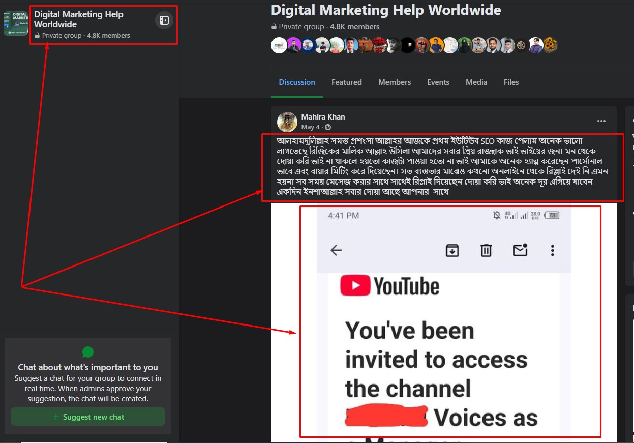Collapse the sidebar using the panel toggle icon
634x443 pixels.
(164, 20)
